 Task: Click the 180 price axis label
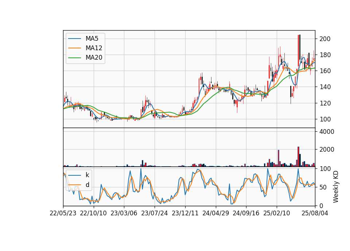coord(325,55)
